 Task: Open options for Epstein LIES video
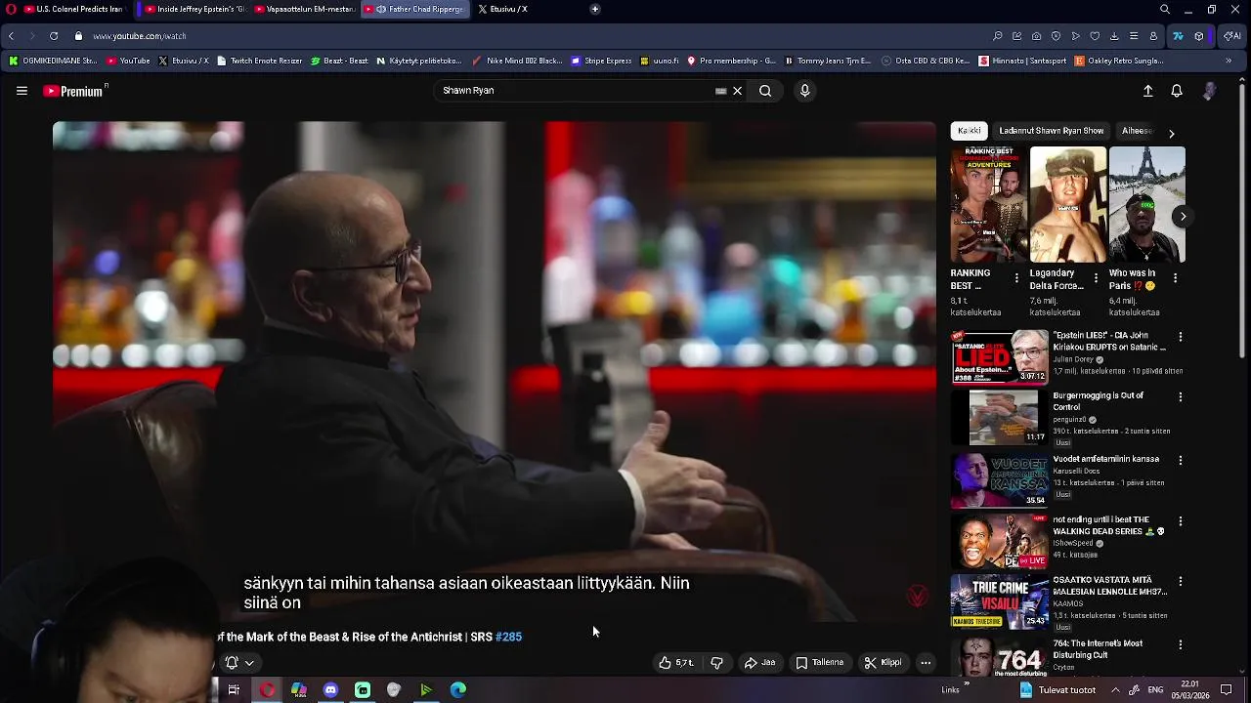[x=1181, y=337]
